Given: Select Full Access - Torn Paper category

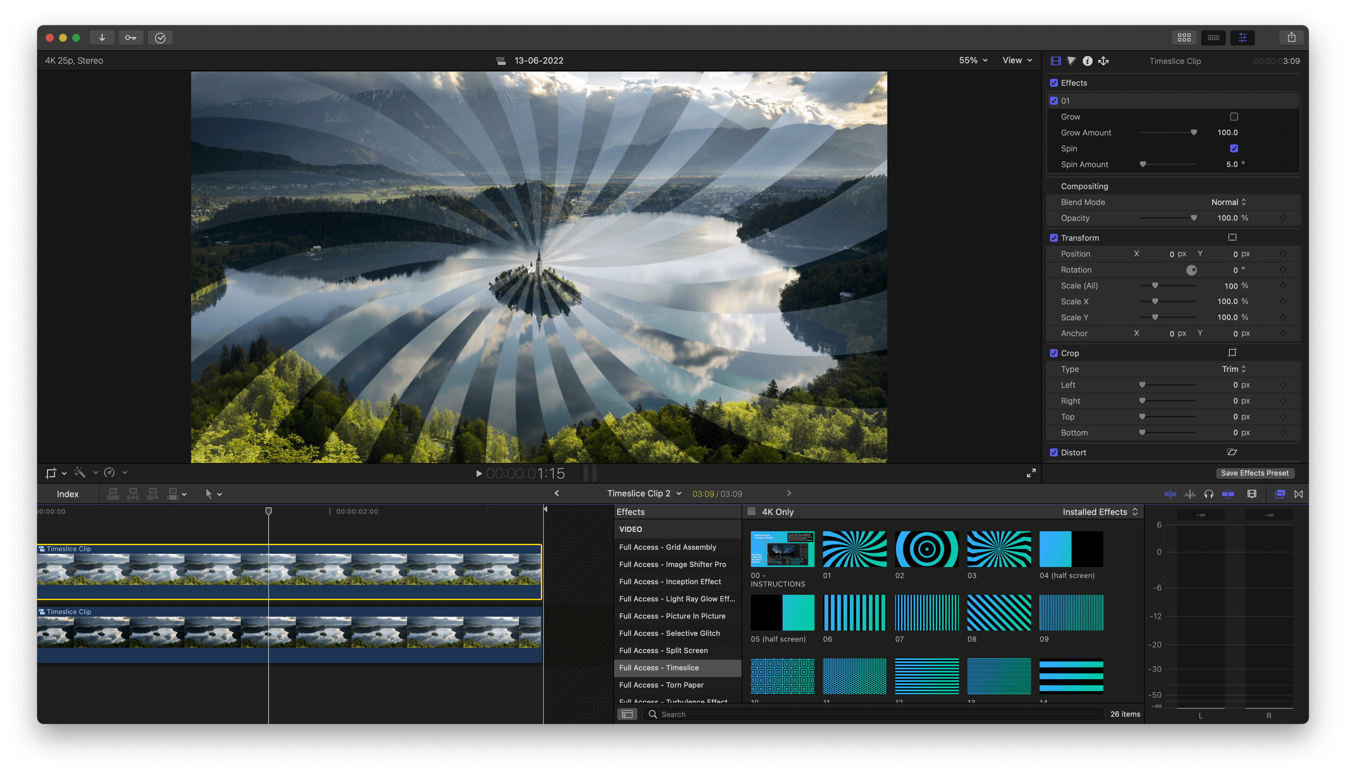Looking at the screenshot, I should (677, 685).
